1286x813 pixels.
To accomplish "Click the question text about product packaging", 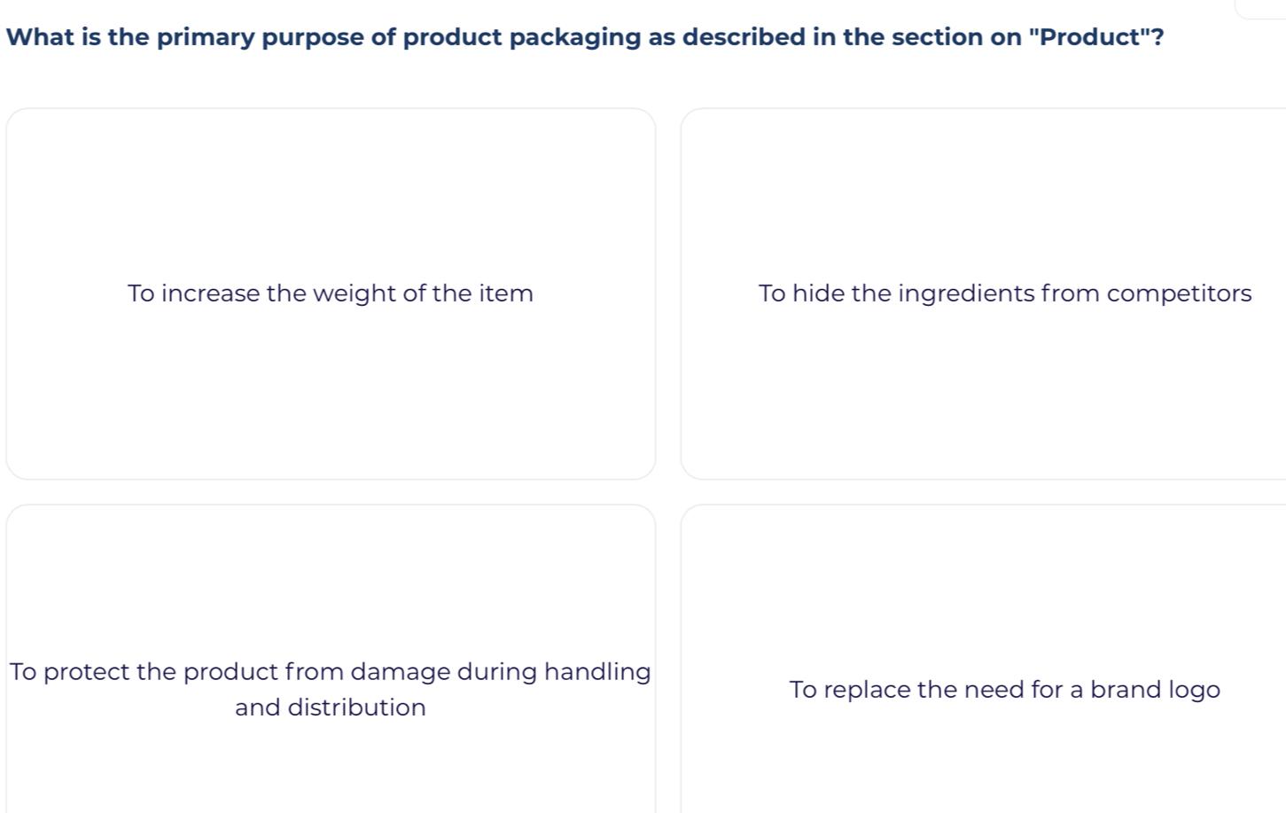I will click(x=585, y=37).
